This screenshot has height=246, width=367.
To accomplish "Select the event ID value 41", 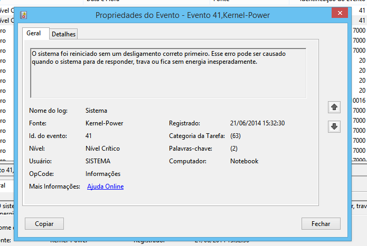I will [x=89, y=136].
